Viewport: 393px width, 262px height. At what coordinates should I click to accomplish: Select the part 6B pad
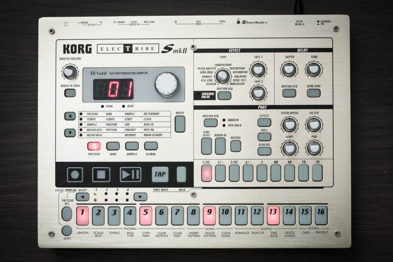click(x=290, y=173)
